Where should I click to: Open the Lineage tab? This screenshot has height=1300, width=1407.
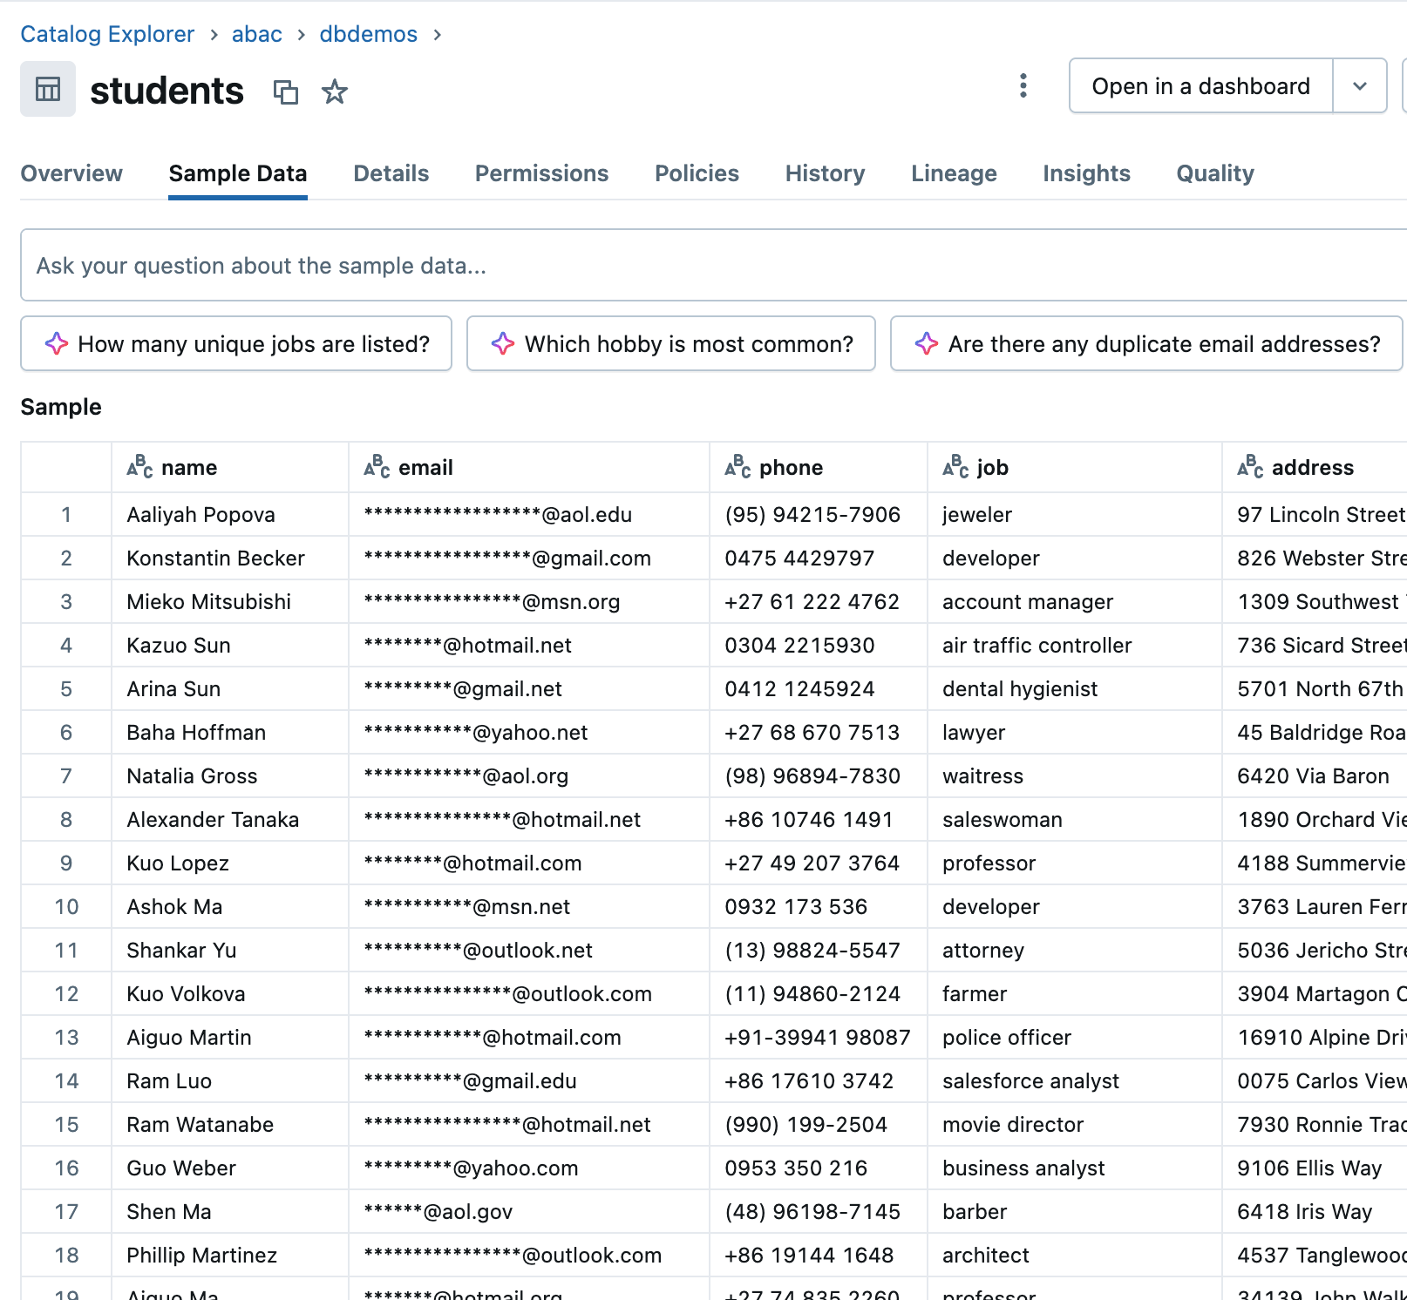tap(954, 173)
